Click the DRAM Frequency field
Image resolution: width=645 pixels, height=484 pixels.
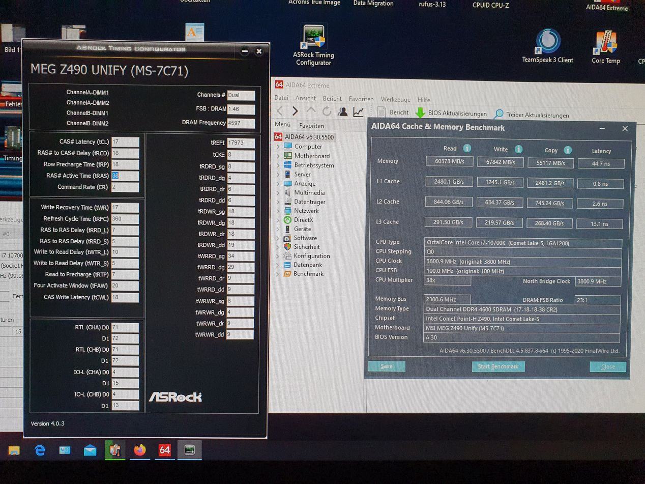coord(241,123)
